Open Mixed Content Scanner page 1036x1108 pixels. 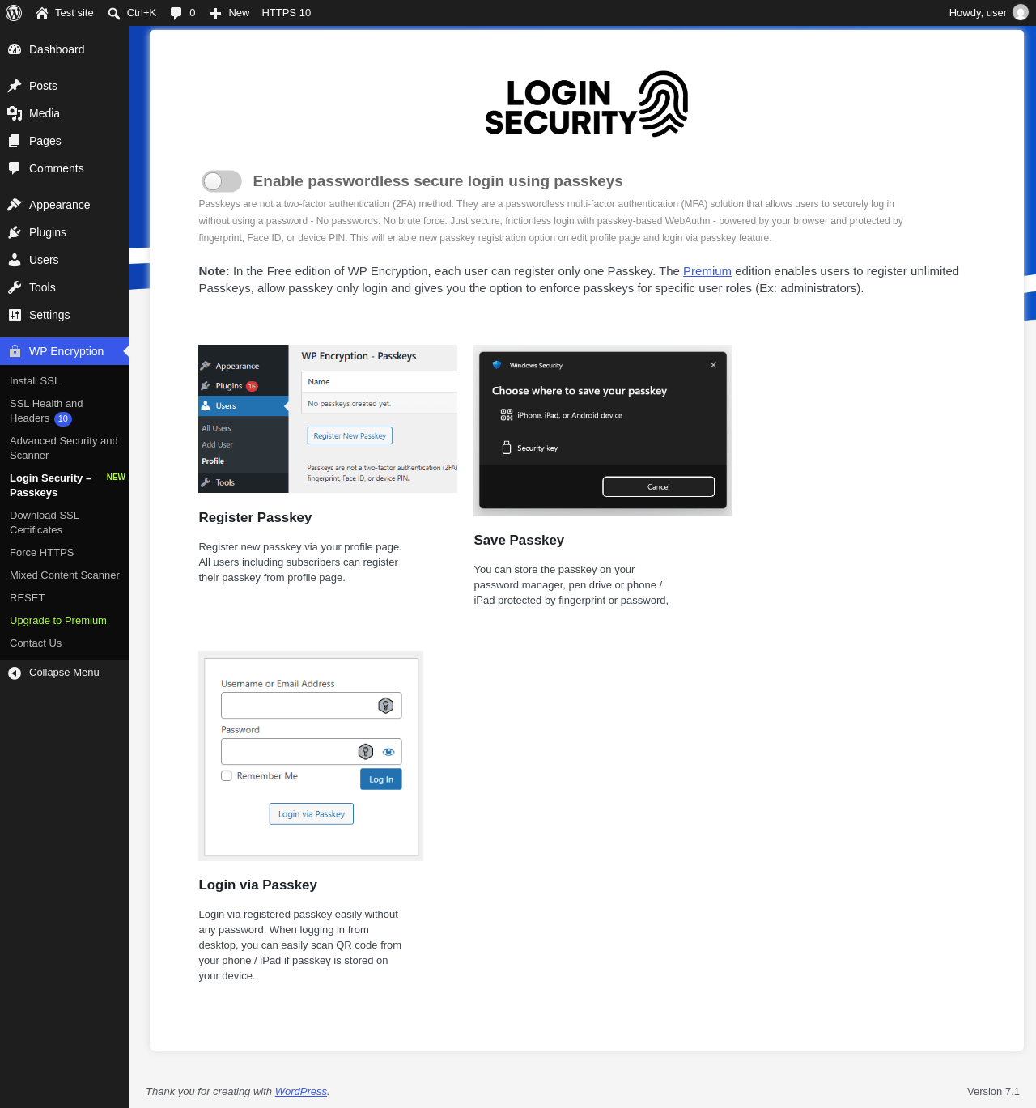point(65,575)
